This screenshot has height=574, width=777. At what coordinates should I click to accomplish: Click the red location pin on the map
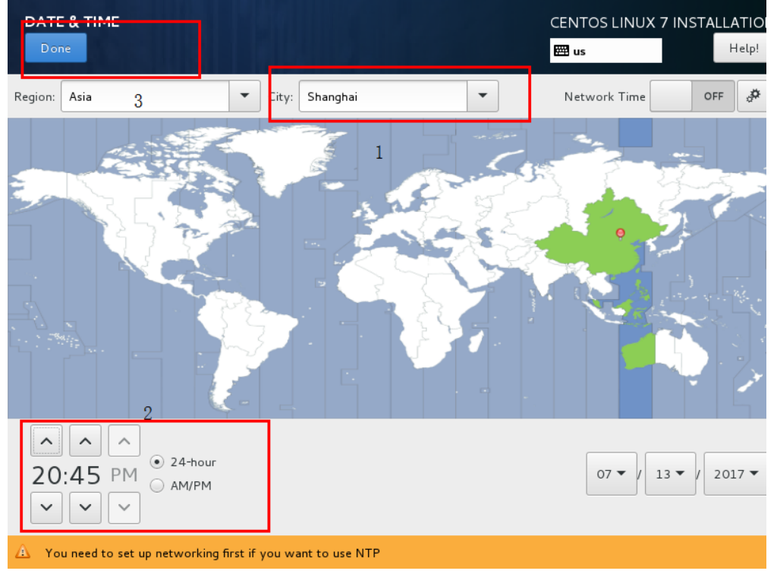620,233
